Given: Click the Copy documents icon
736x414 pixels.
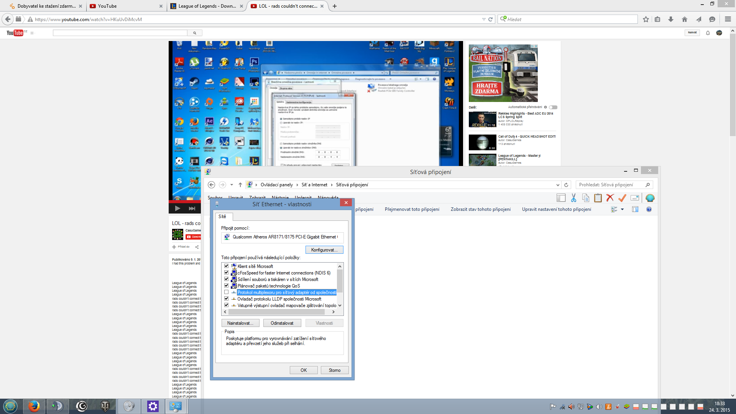Looking at the screenshot, I should point(585,198).
